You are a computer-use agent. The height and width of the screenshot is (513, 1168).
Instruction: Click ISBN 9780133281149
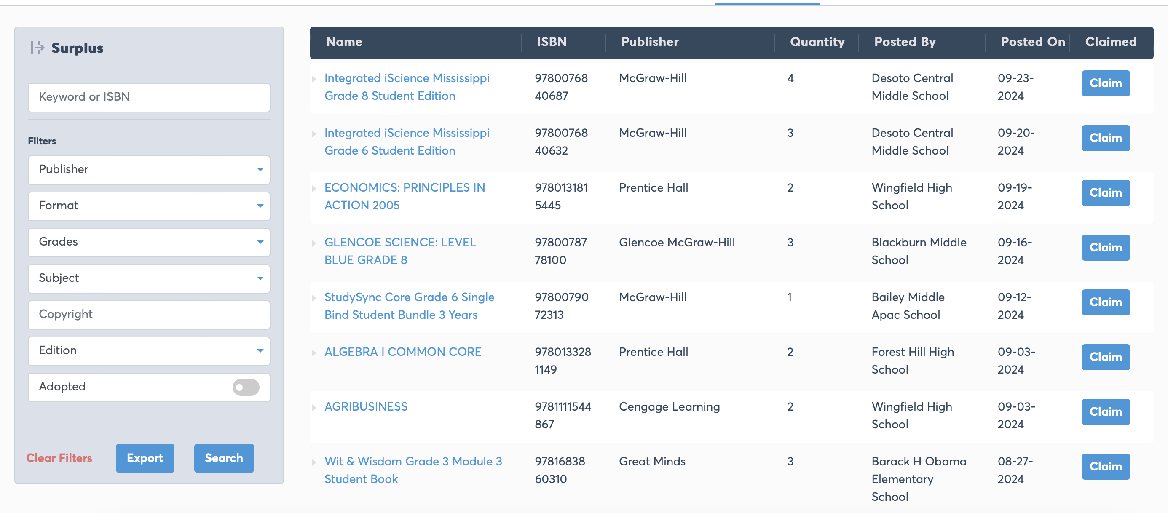coord(563,361)
